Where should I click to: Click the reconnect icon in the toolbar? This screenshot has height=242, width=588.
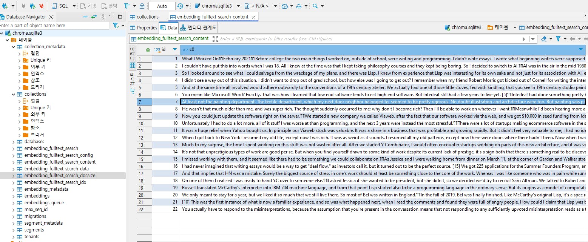33,6
